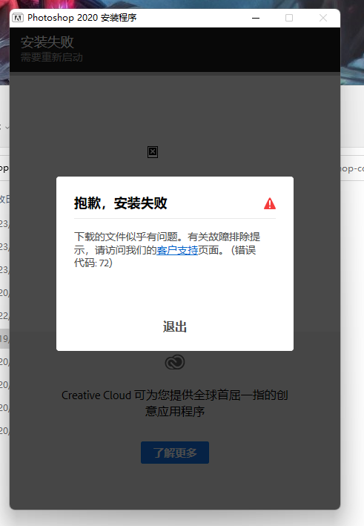Click the 错误代码: 72 text
The image size is (364, 526).
pos(165,256)
